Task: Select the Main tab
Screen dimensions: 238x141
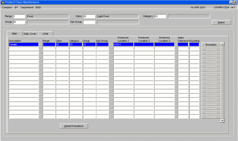Action: [x=15, y=33]
